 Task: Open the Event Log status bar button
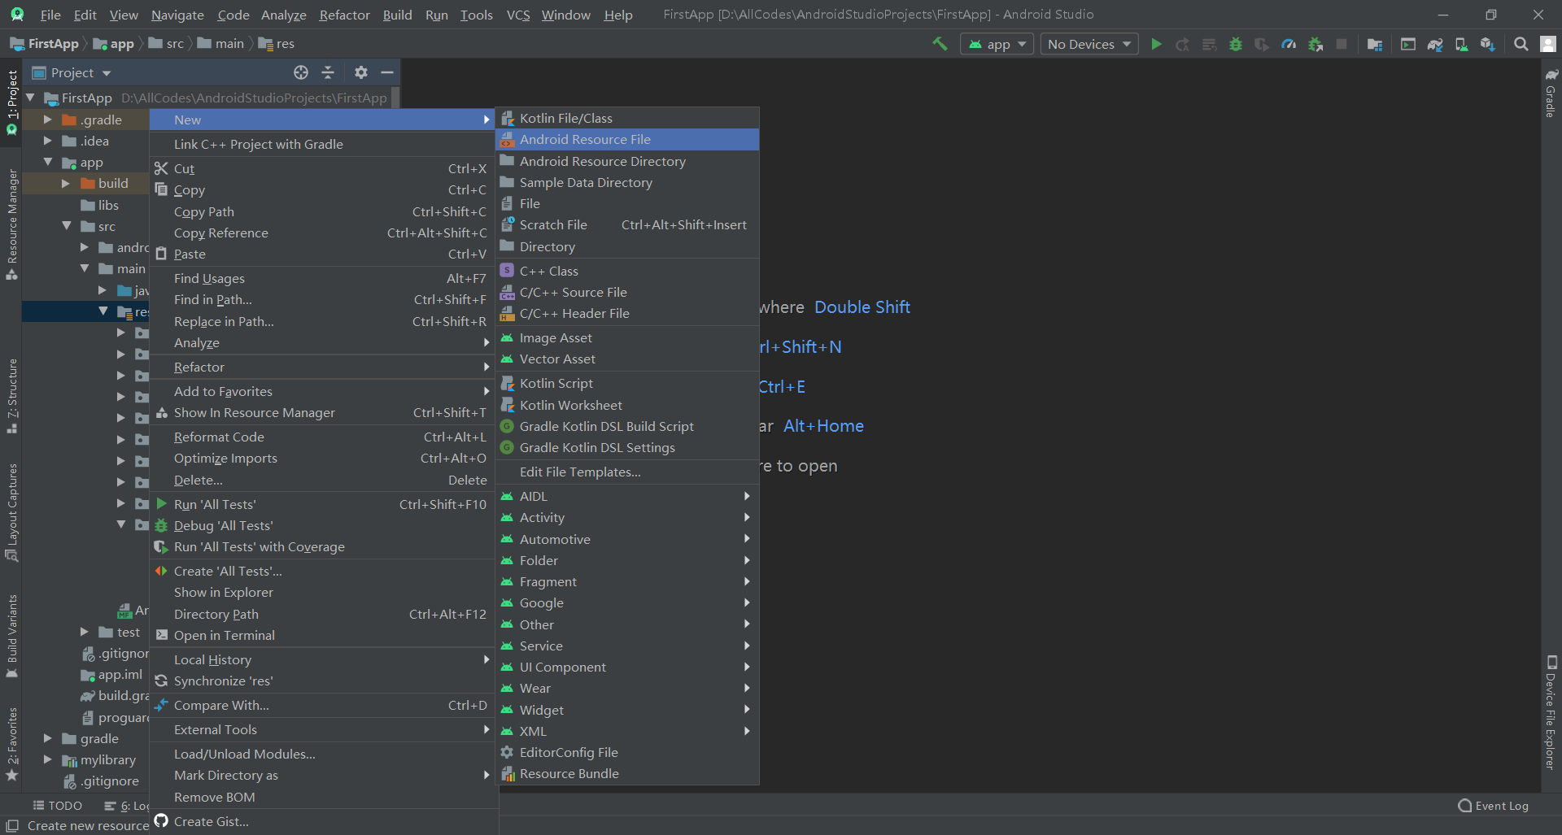click(1494, 806)
